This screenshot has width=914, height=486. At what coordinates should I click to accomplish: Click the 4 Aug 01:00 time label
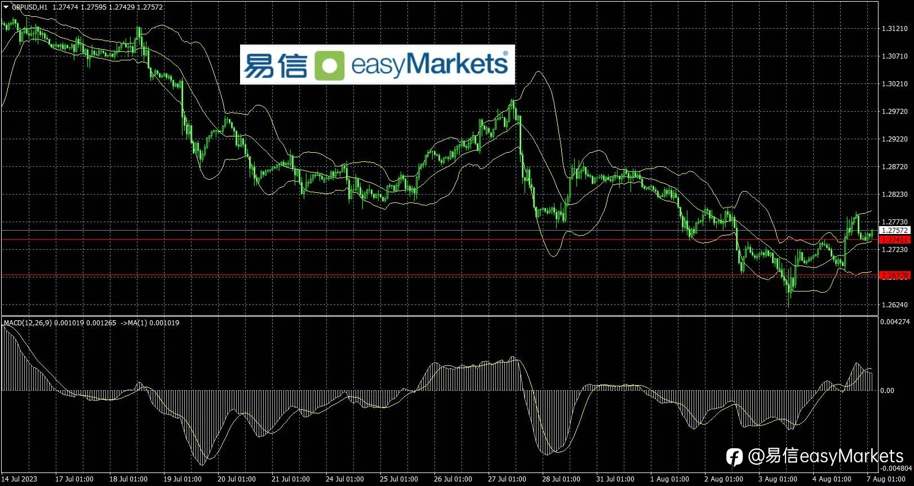coord(832,479)
